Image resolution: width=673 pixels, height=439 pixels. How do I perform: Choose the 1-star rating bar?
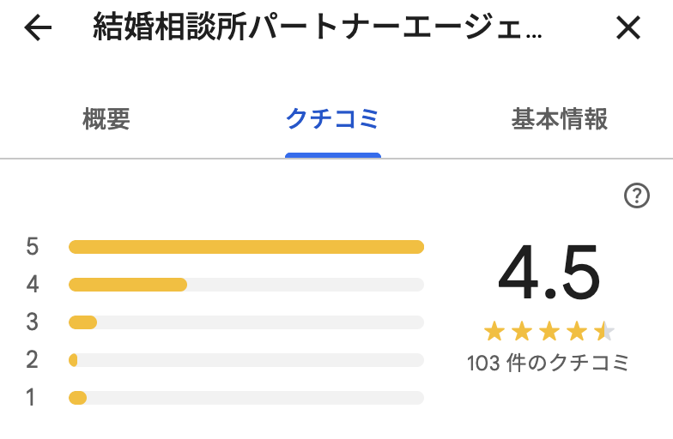pos(246,398)
